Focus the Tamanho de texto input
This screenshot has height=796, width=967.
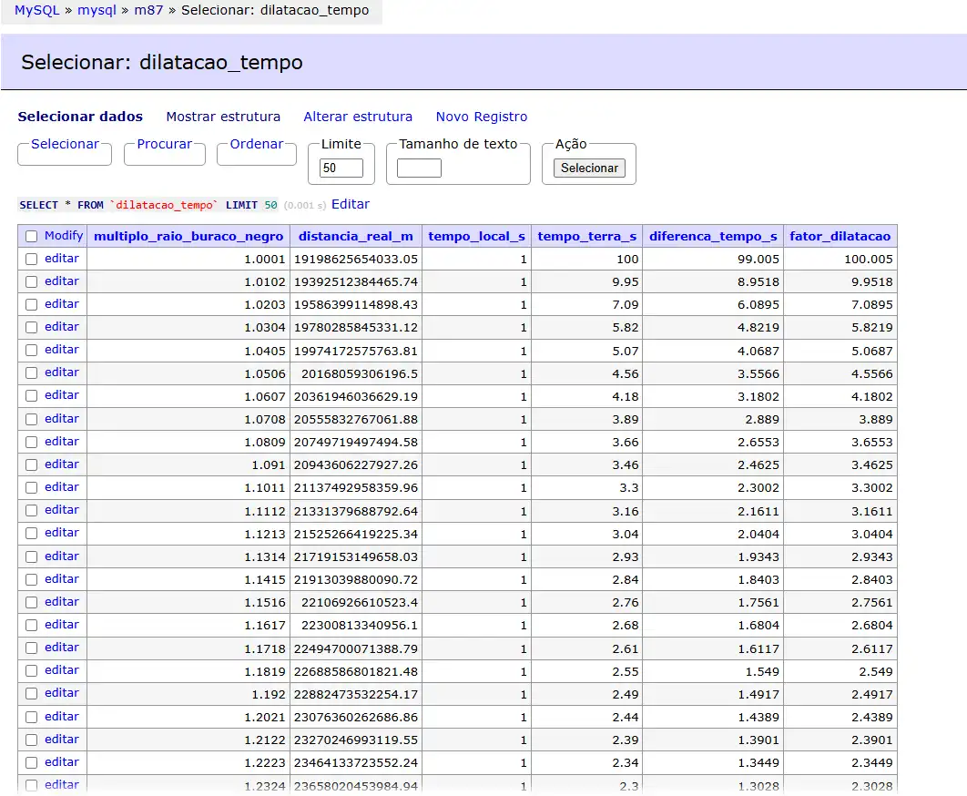[420, 168]
